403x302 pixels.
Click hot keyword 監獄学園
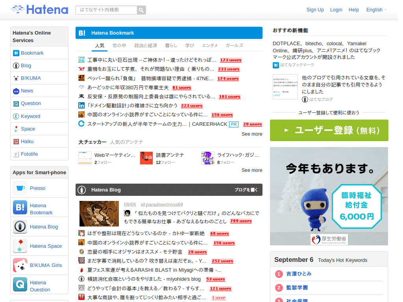coord(297,288)
